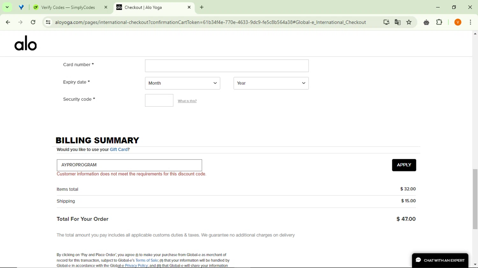Click the '$ 32.00' amount

pyautogui.click(x=408, y=189)
